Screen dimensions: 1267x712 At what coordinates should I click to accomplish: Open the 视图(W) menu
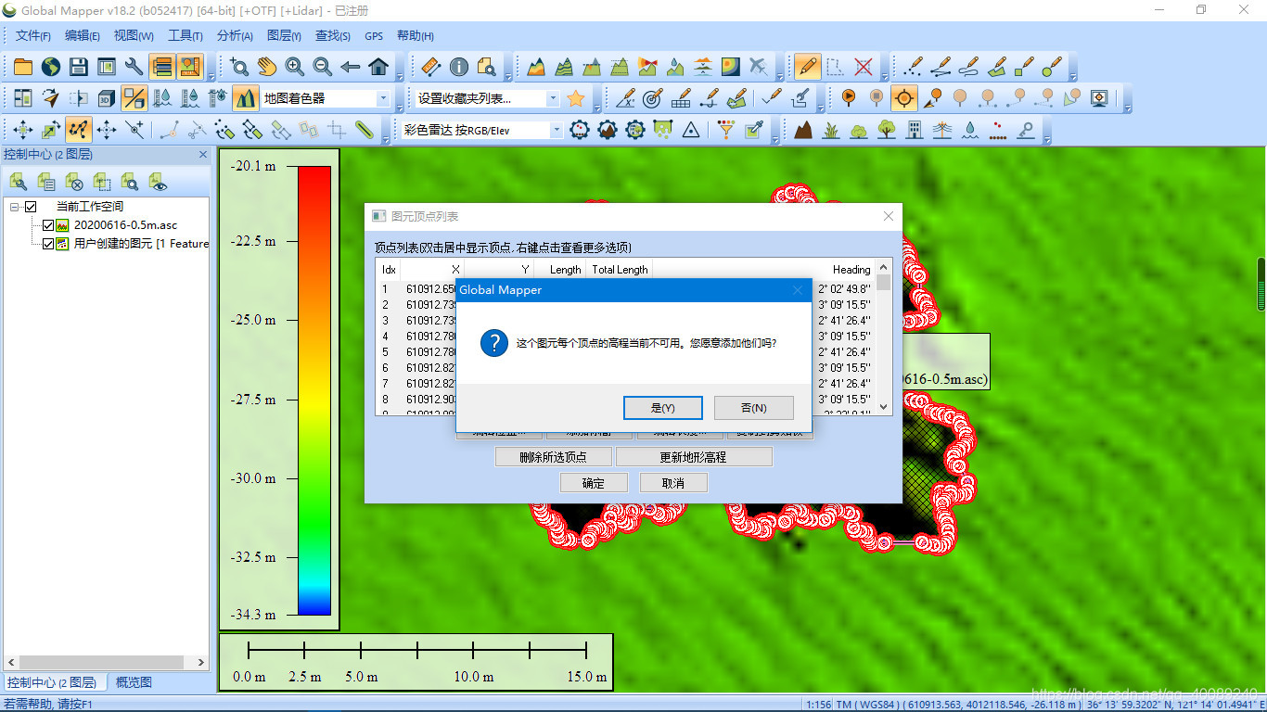pos(134,36)
